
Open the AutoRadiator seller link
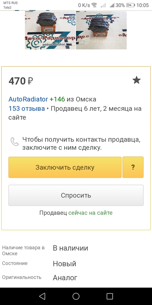[28, 99]
